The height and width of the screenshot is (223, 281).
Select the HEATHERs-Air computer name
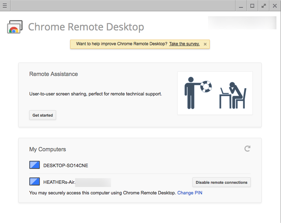tap(59, 182)
